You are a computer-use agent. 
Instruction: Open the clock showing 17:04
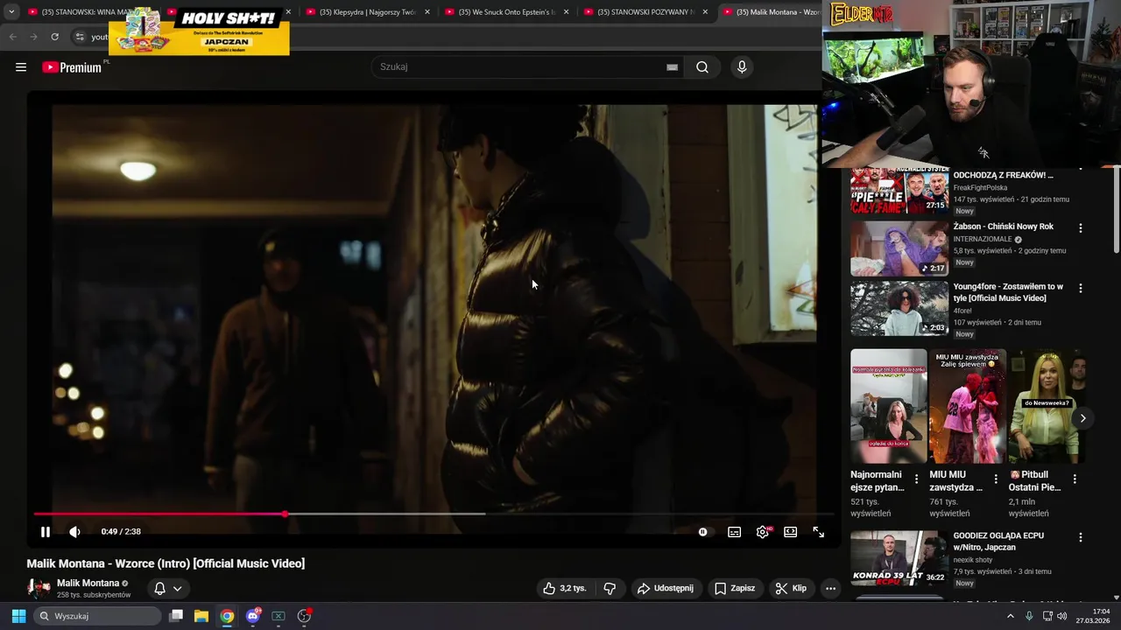pos(1094,616)
